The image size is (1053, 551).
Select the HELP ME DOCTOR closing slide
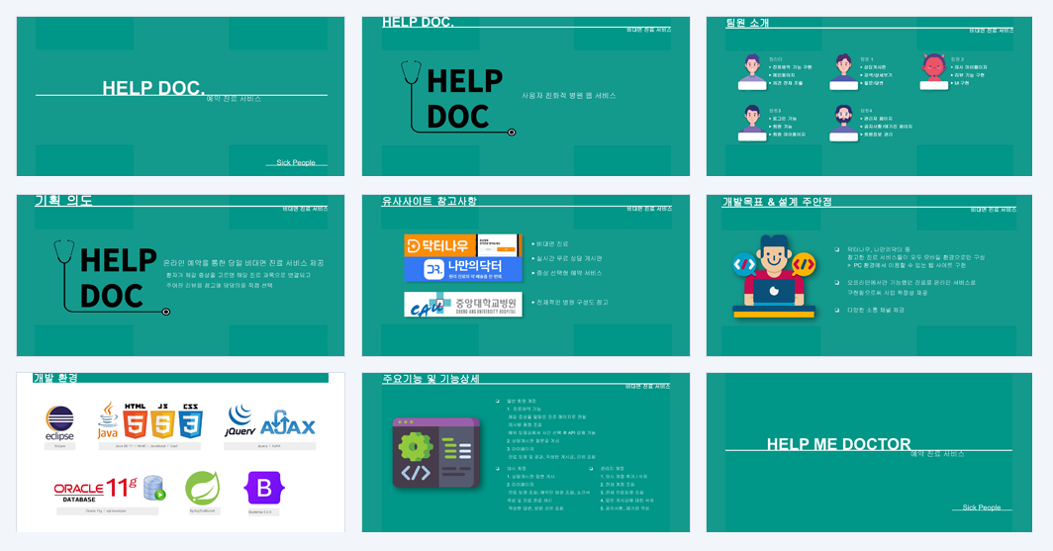coord(869,452)
